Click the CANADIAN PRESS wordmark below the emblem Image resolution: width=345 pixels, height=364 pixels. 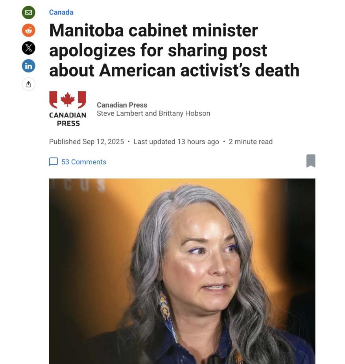tap(68, 119)
